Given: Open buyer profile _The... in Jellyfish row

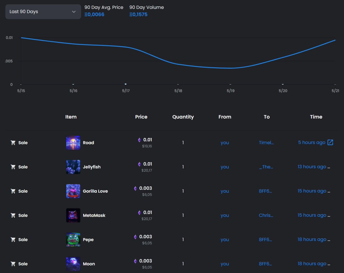Looking at the screenshot, I should tap(266, 167).
